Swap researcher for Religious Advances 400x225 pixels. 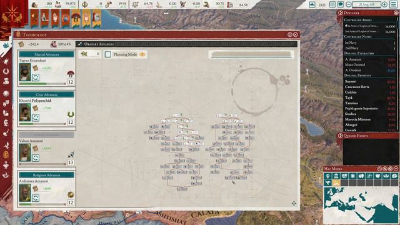(x=36, y=198)
